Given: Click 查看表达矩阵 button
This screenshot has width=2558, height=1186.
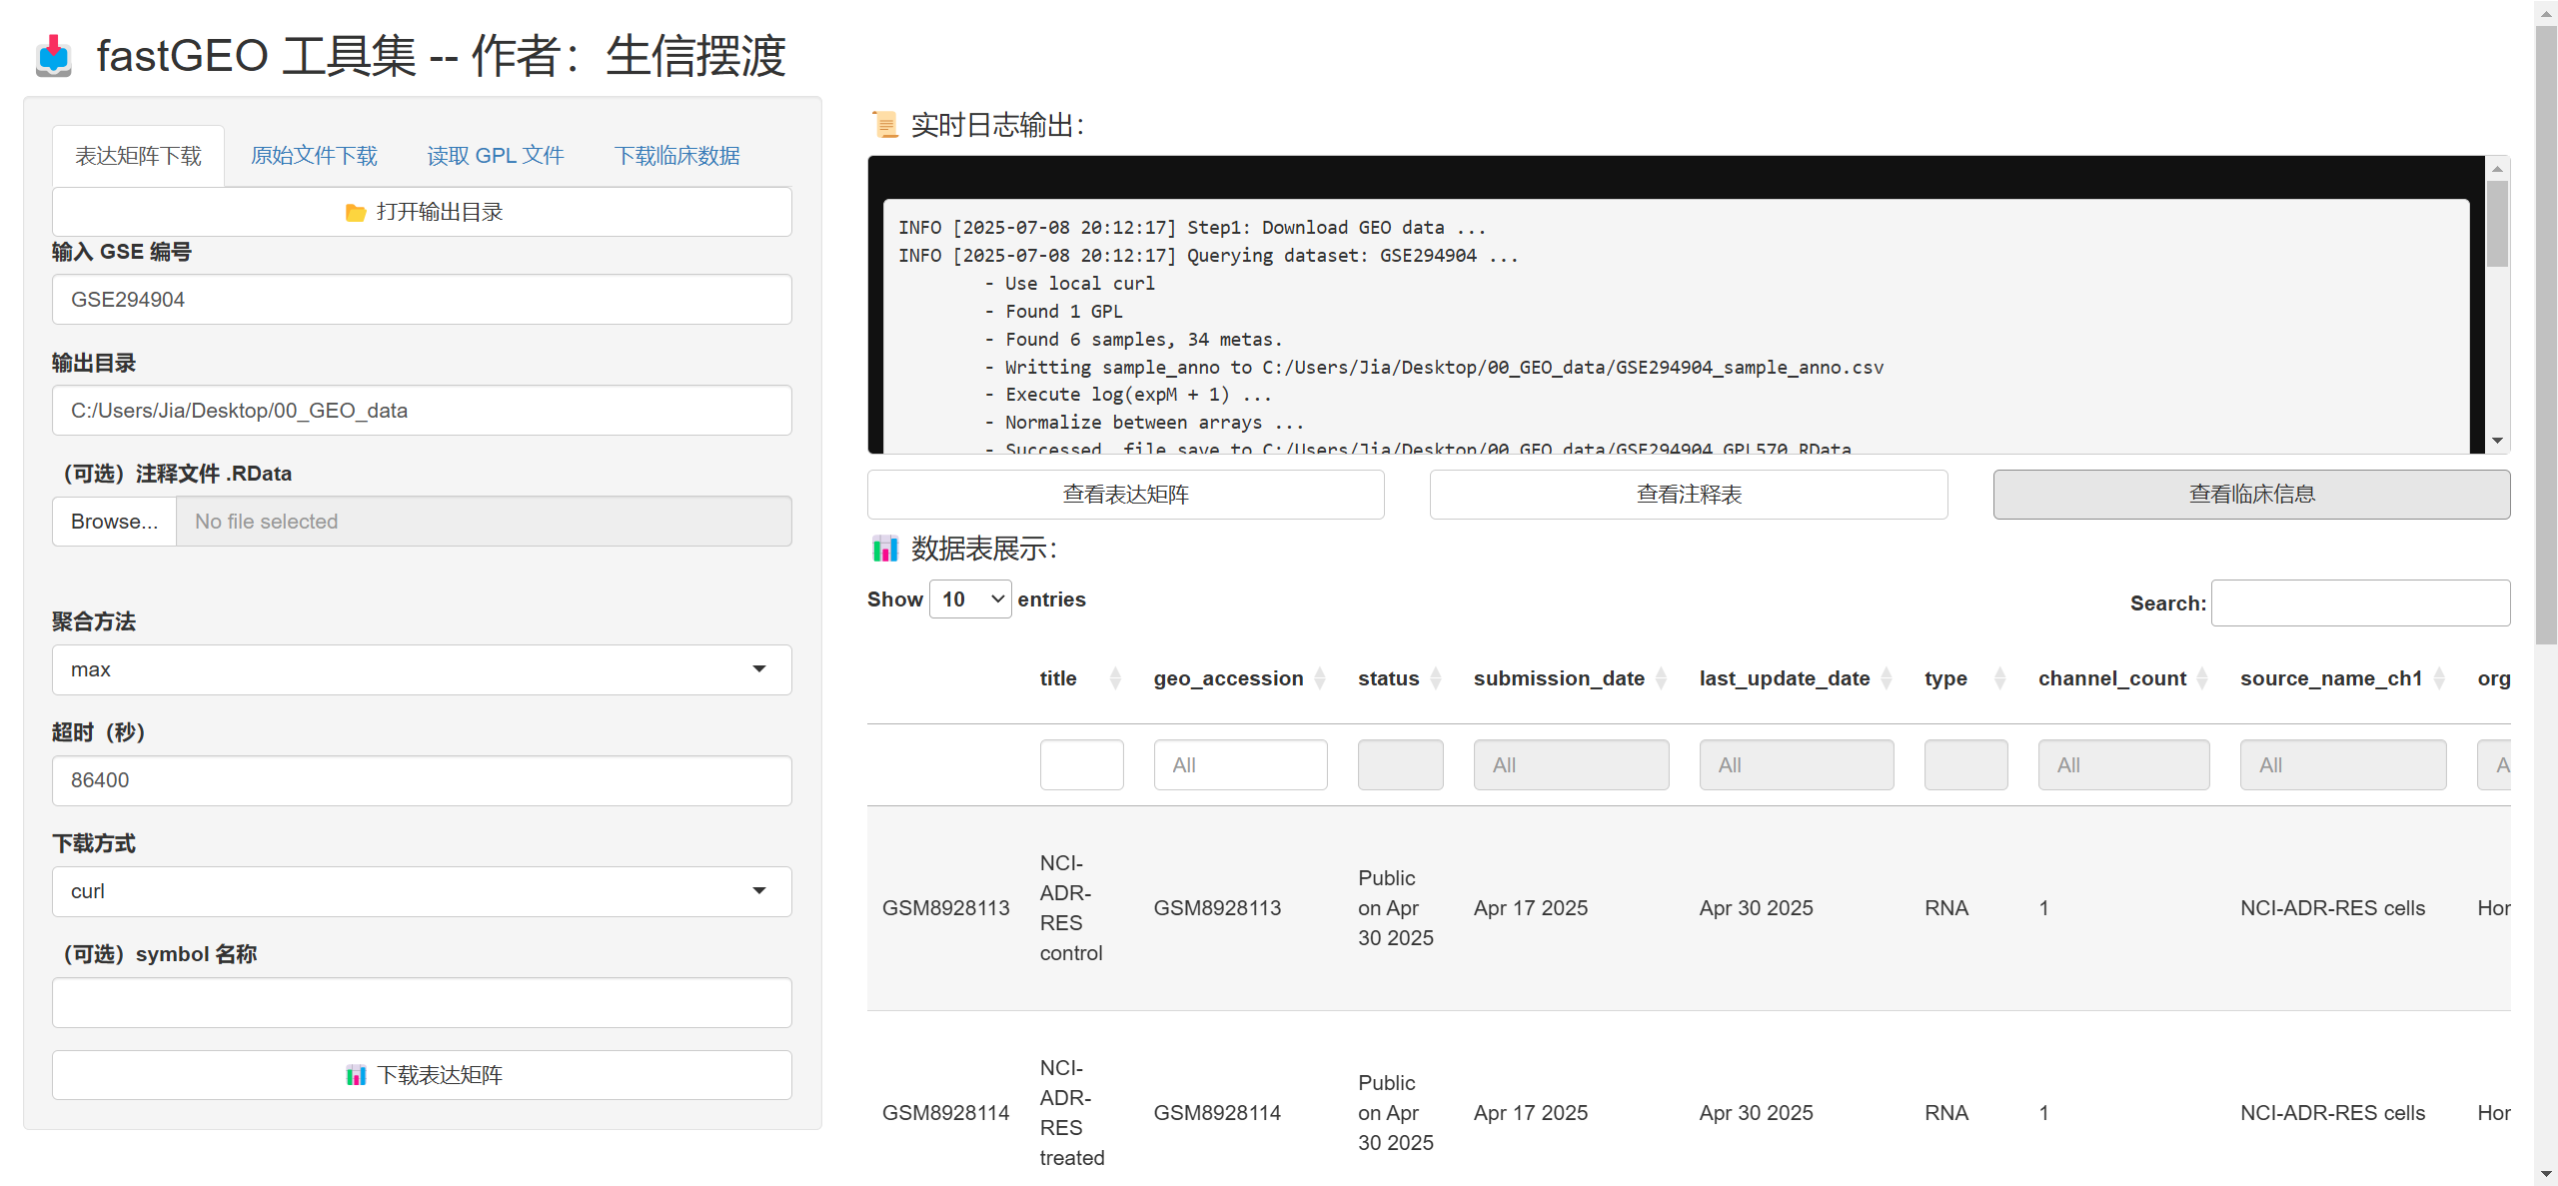Looking at the screenshot, I should pos(1125,495).
